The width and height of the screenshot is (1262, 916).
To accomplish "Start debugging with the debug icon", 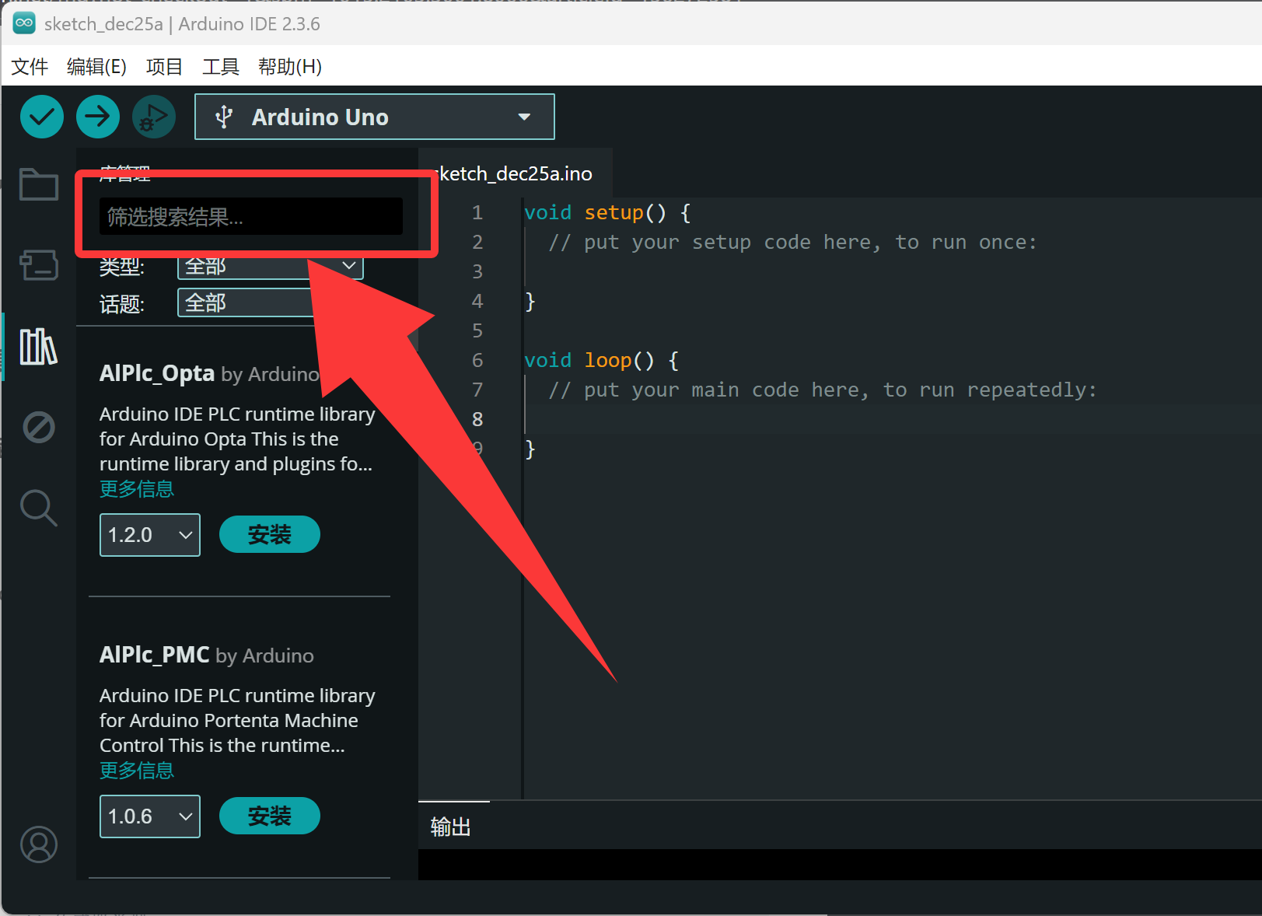I will [153, 116].
